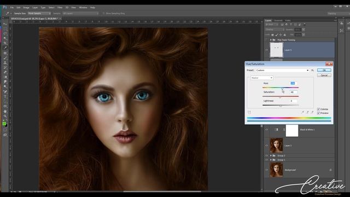Toggle the Show Sampling Ring checkbox

point(103,13)
